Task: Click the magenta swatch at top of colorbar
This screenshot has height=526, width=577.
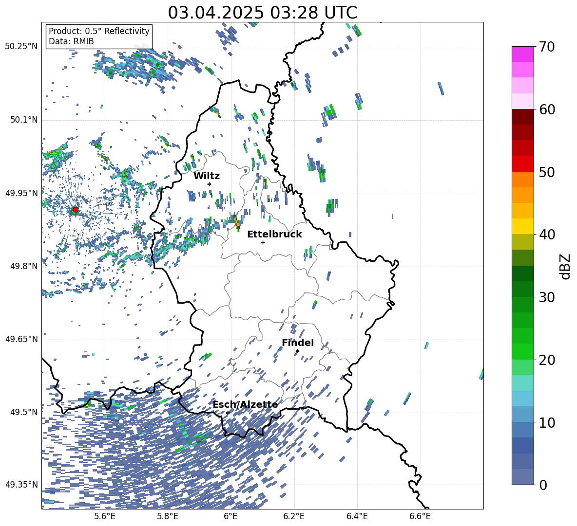Action: coord(522,54)
